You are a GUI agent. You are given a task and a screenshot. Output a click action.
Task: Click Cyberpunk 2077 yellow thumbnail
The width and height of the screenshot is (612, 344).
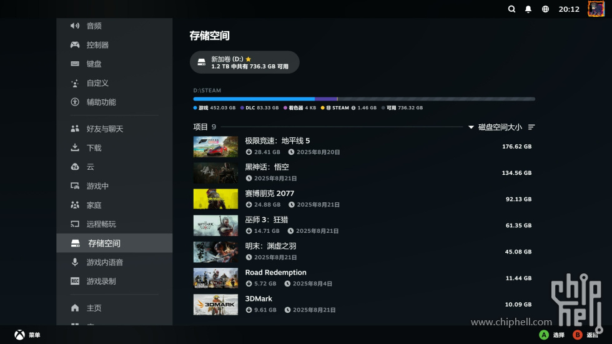click(x=215, y=199)
